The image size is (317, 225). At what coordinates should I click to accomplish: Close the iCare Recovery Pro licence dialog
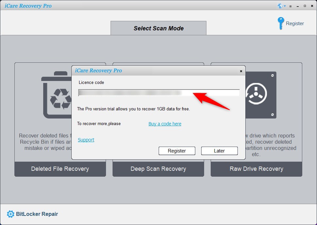[x=241, y=71]
